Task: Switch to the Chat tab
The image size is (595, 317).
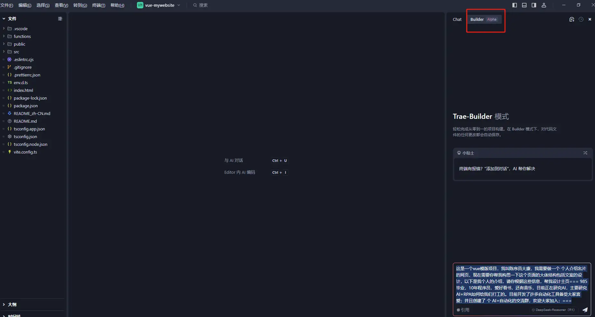Action: coord(457,19)
